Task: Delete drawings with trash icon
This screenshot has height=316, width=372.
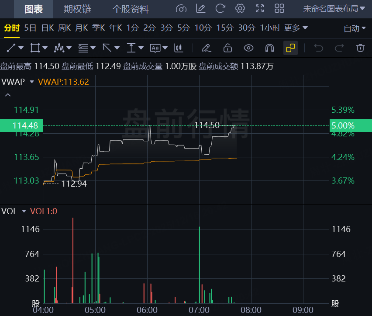Action: [x=360, y=48]
